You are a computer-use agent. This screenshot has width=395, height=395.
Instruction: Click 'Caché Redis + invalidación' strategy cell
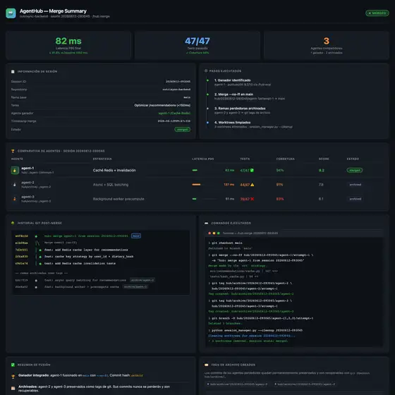114,170
